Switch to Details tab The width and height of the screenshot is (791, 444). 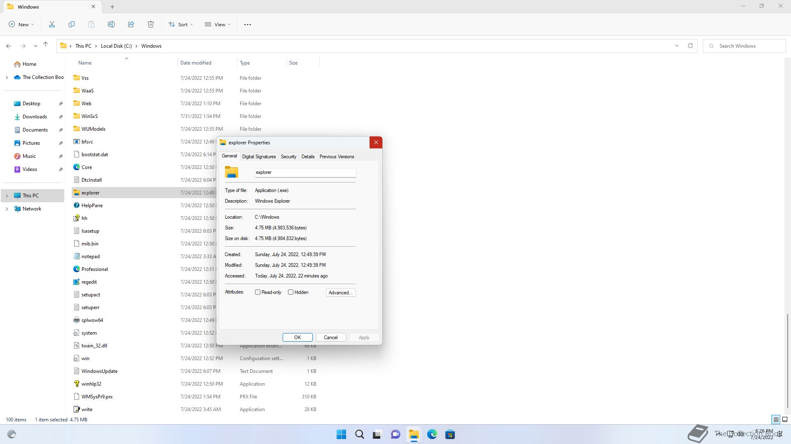coord(308,157)
